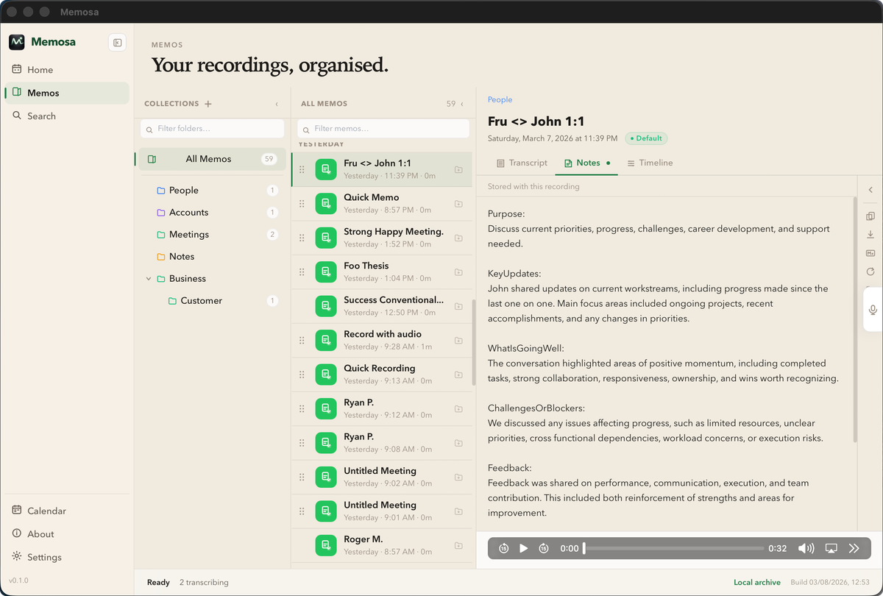
Task: Open more player controls double-chevron
Action: click(x=854, y=548)
